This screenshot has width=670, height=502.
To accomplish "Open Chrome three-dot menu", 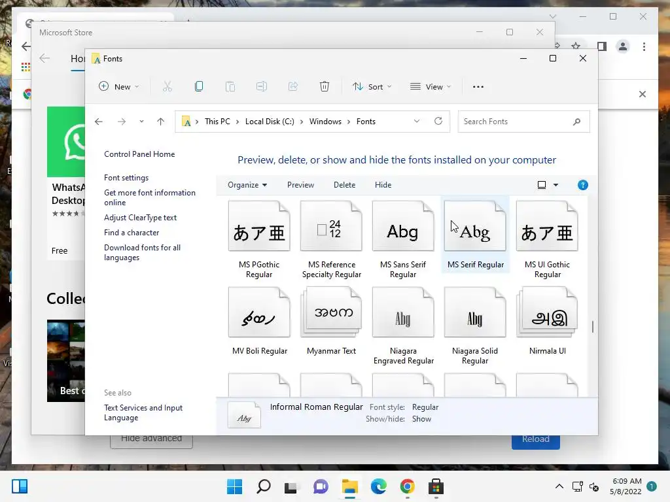I will pos(644,46).
